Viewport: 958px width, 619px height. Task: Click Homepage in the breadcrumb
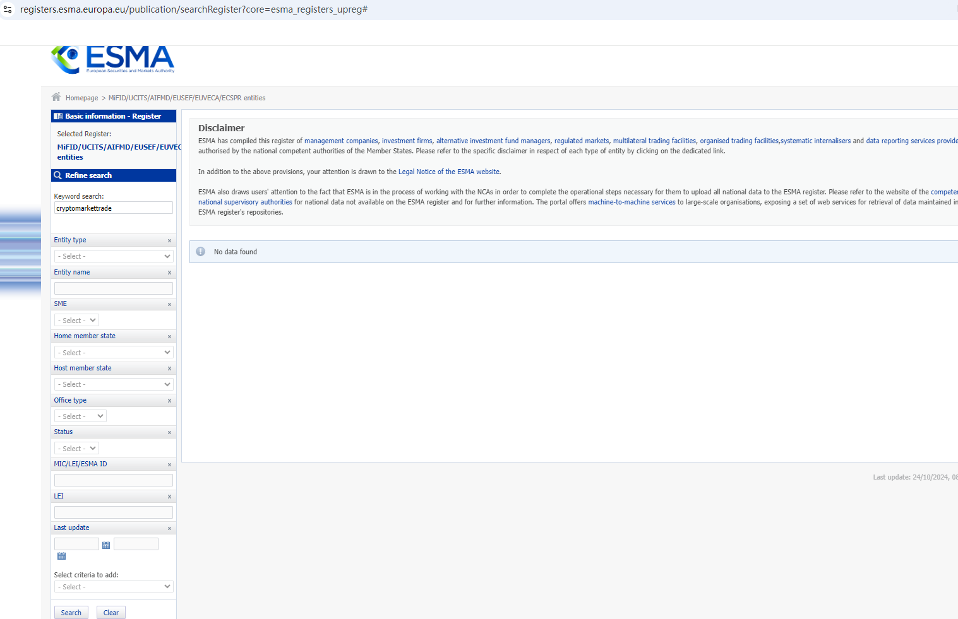point(81,98)
